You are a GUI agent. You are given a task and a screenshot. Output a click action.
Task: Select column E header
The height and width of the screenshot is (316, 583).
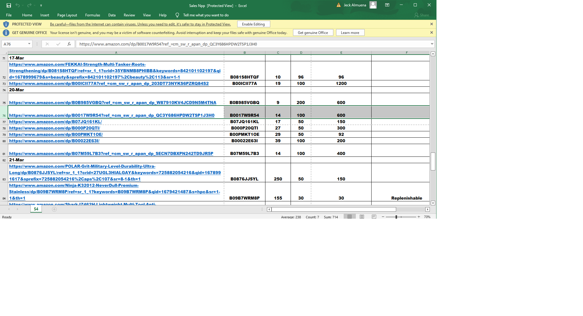click(341, 53)
